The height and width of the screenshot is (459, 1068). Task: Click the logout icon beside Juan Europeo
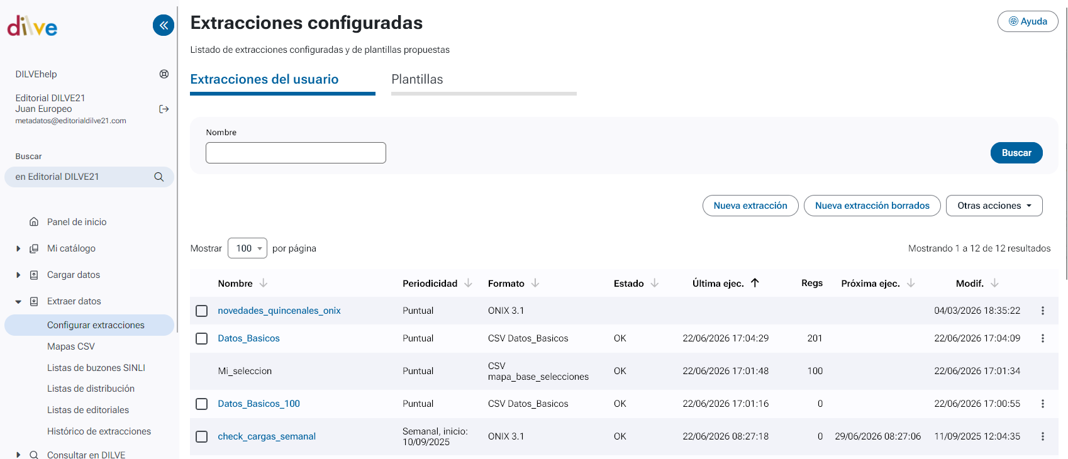[x=164, y=109]
